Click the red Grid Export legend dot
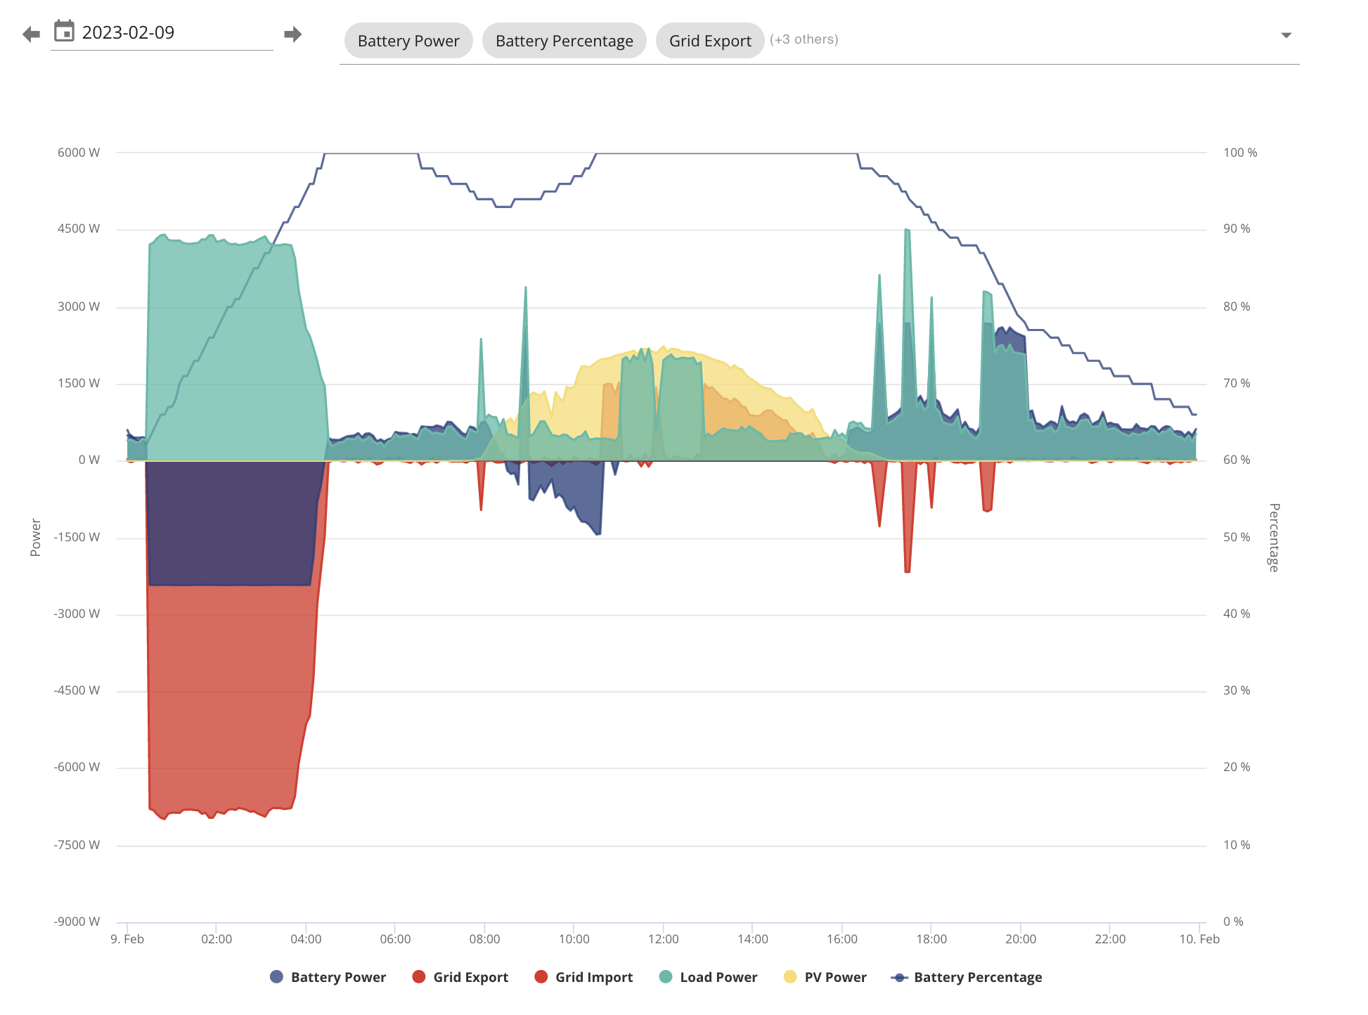Screen dimensions: 1368x1015 pyautogui.click(x=419, y=976)
